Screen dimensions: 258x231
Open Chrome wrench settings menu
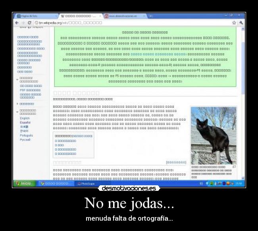click(x=241, y=23)
